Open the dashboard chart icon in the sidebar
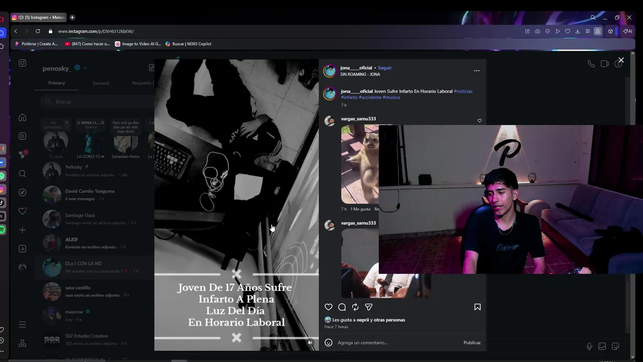643x362 pixels. (23, 249)
